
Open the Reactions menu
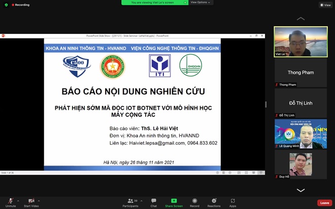tap(214, 202)
